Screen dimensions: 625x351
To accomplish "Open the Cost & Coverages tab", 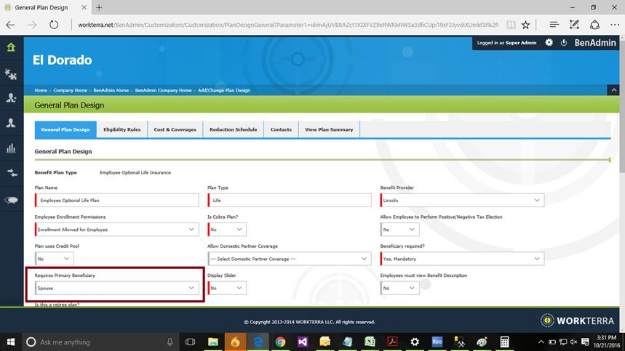I will (175, 130).
